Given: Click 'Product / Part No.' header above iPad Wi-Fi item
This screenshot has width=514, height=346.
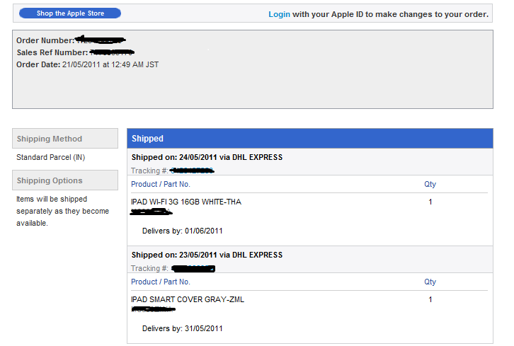Looking at the screenshot, I should click(x=161, y=184).
